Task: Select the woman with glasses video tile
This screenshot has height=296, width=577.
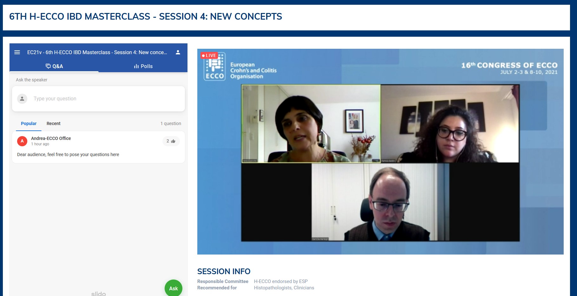Action: coord(450,124)
